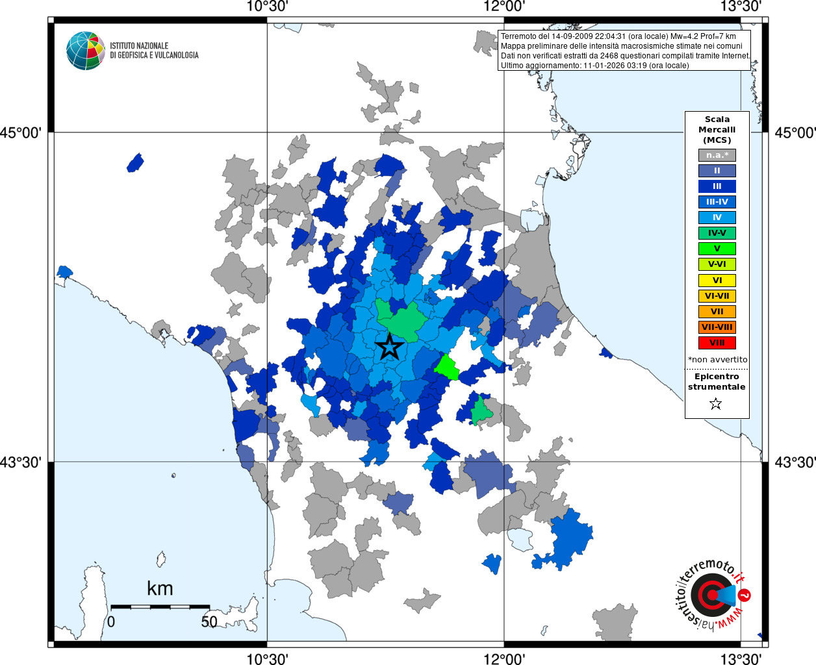Screen dimensions: 816x665
Task: Click the haisentitoilterremoto.it circular logo
Action: tap(713, 595)
